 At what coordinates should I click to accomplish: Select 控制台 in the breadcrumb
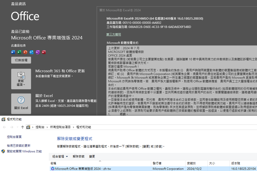click(40, 127)
